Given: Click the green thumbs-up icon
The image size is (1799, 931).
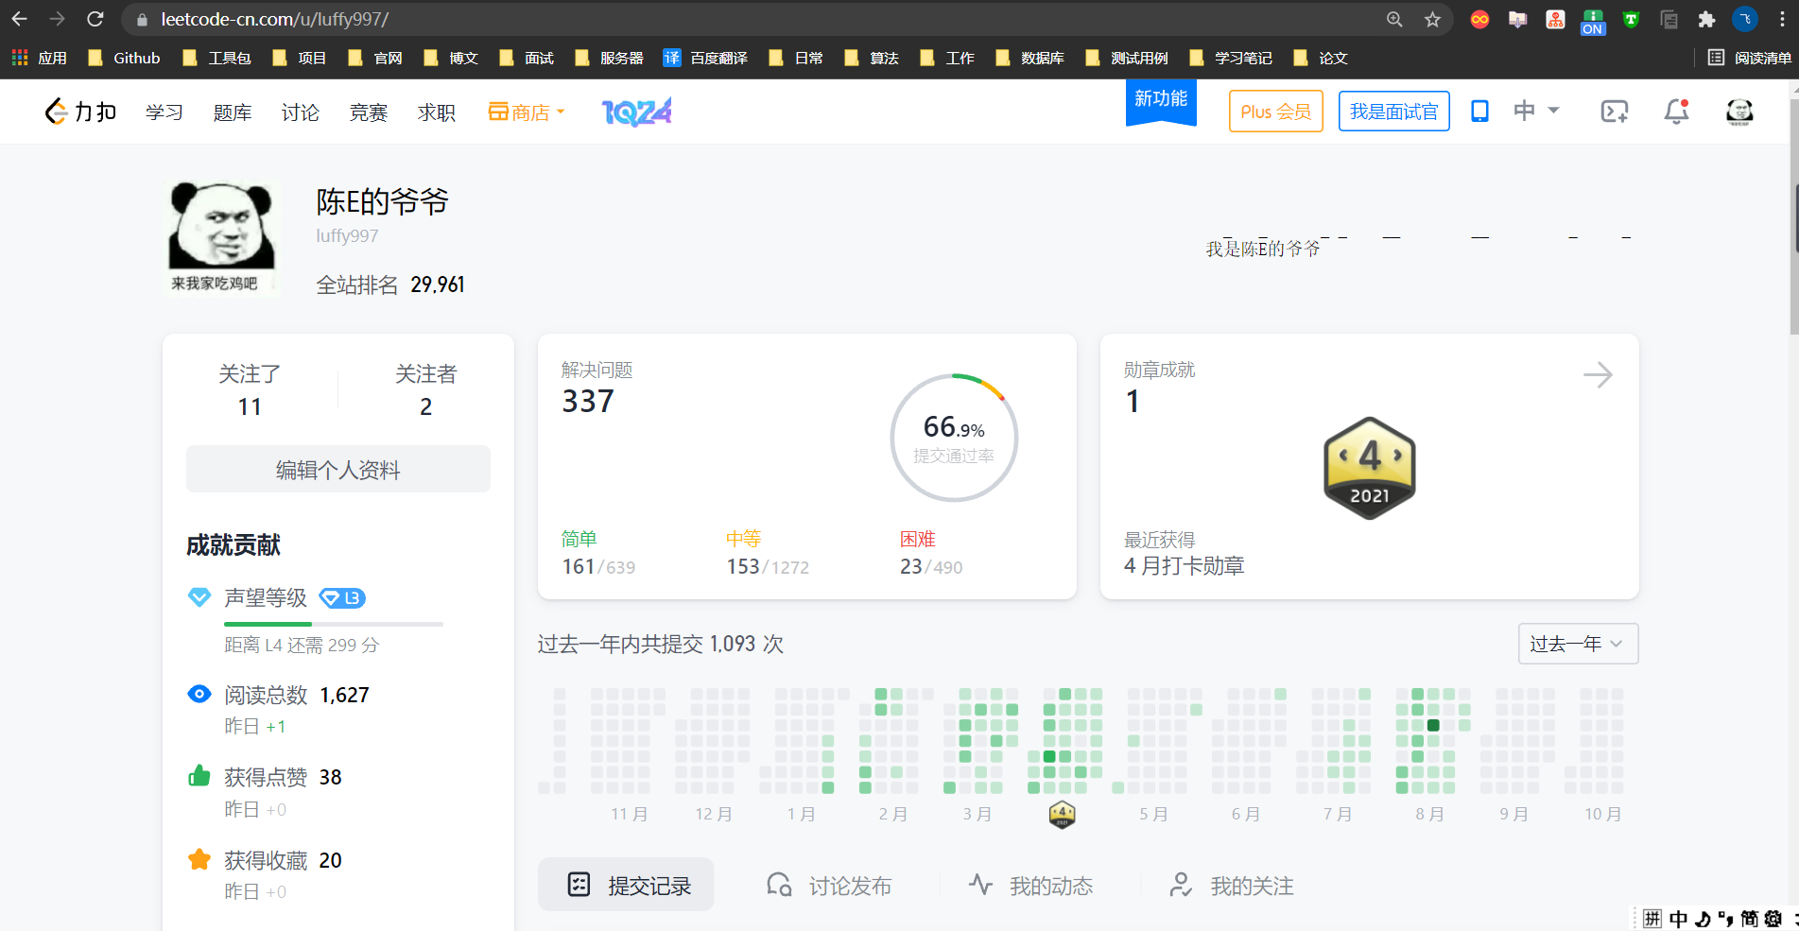Looking at the screenshot, I should [x=199, y=776].
